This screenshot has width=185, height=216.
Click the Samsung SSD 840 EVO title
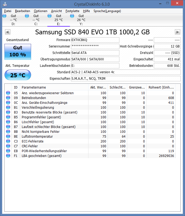pyautogui.click(x=92, y=32)
